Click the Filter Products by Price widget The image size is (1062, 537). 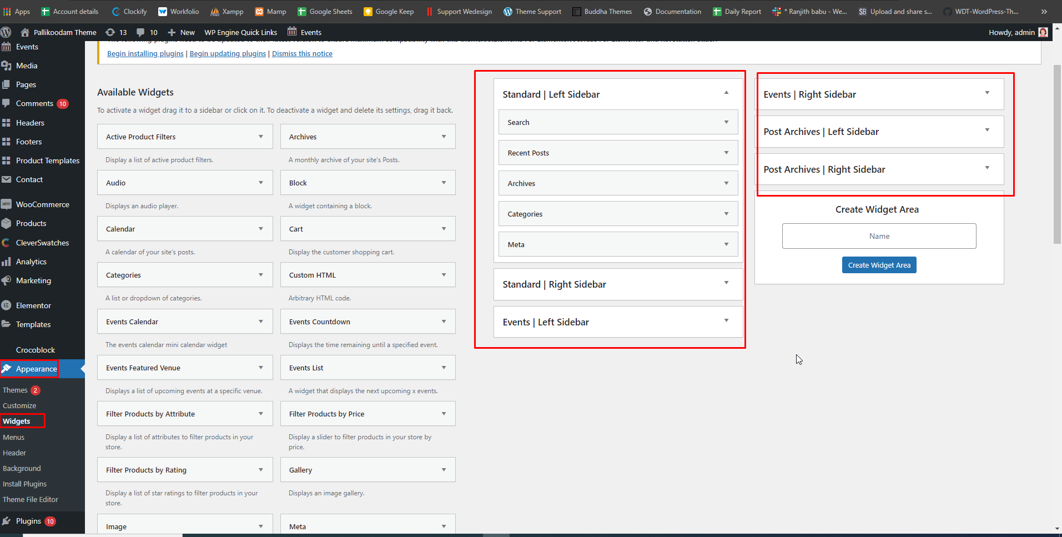tap(368, 414)
